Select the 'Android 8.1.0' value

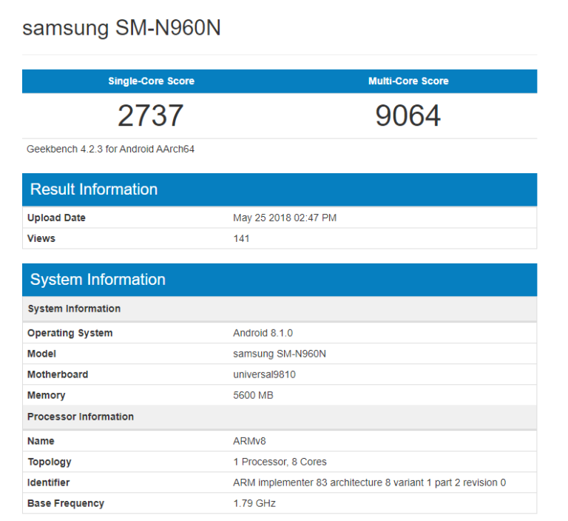click(263, 333)
